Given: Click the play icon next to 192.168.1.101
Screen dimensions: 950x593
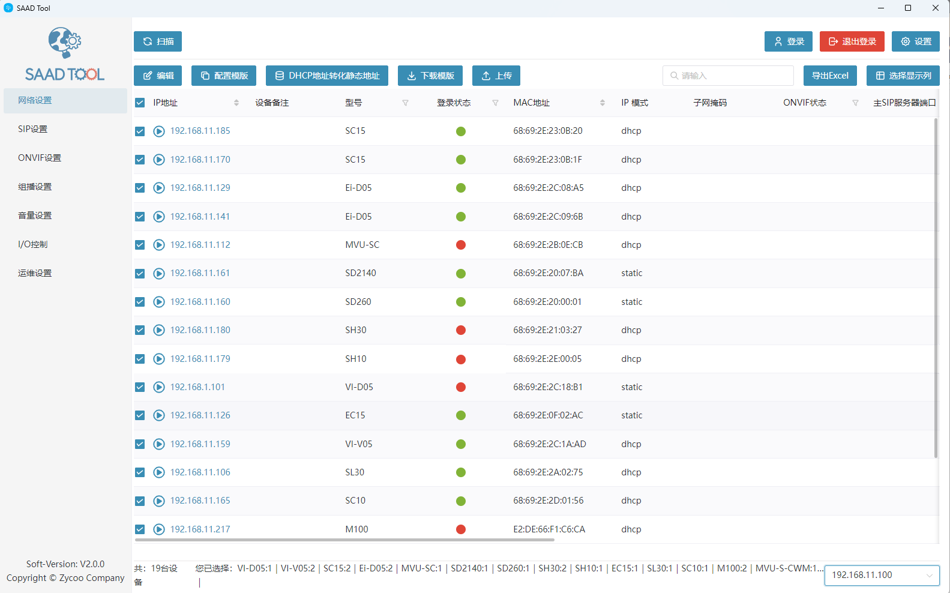Looking at the screenshot, I should (x=159, y=387).
